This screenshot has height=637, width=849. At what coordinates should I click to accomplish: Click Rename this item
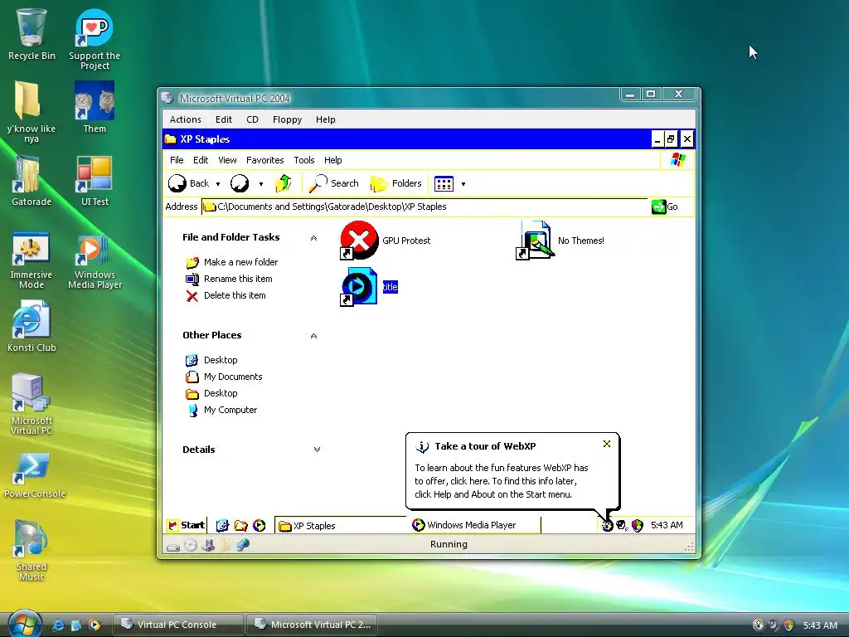click(x=229, y=279)
